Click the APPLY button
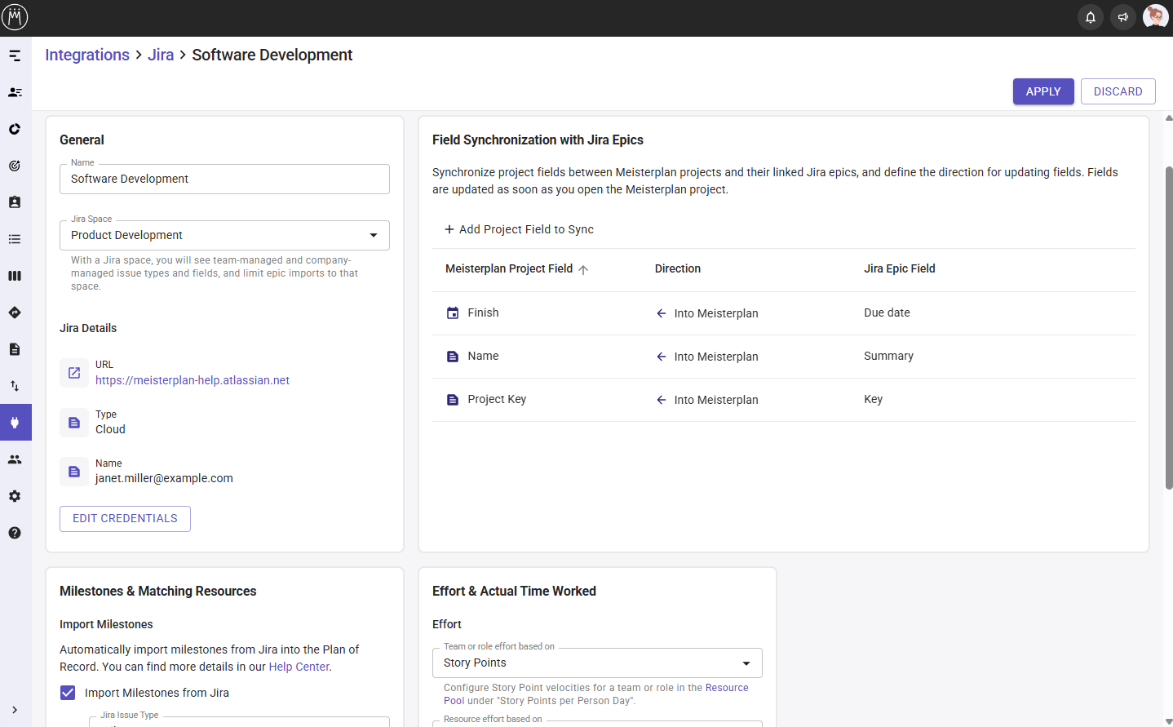 point(1043,91)
